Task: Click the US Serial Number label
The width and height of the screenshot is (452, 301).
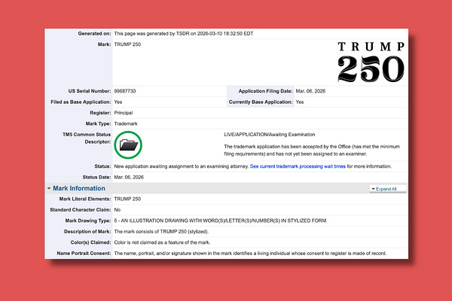Action: point(90,91)
